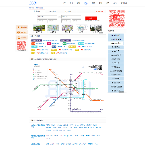Select the magenta metro line tag
The width and height of the screenshot is (145, 145).
(x=49, y=43)
